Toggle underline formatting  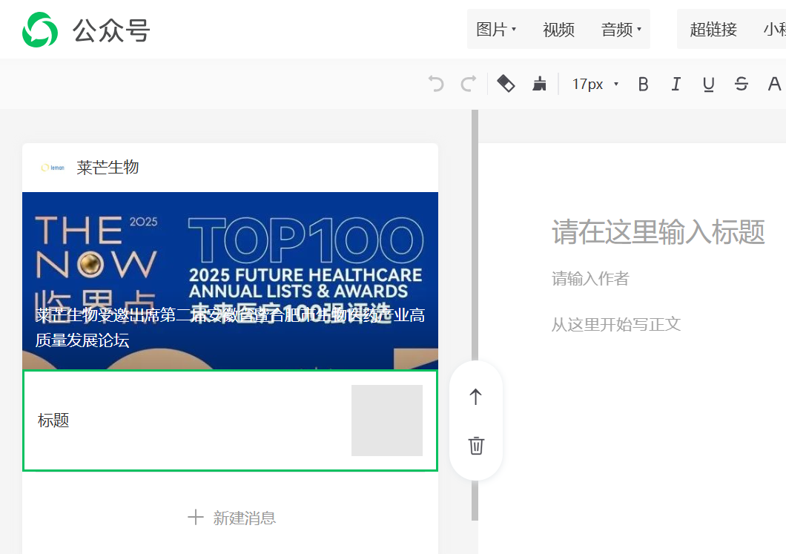[708, 85]
